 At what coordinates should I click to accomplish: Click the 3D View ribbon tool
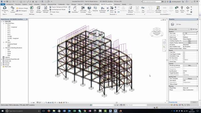[x=89, y=9]
